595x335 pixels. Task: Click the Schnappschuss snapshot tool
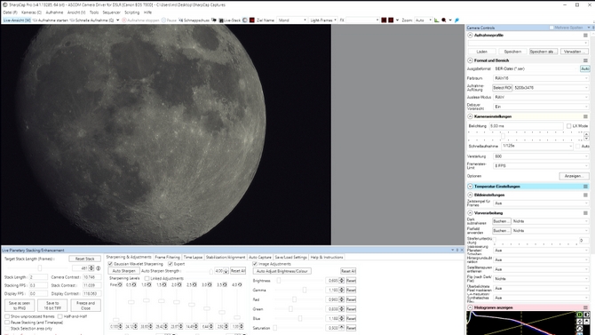click(194, 20)
